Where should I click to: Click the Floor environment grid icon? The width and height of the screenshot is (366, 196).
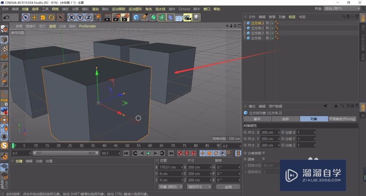click(179, 18)
